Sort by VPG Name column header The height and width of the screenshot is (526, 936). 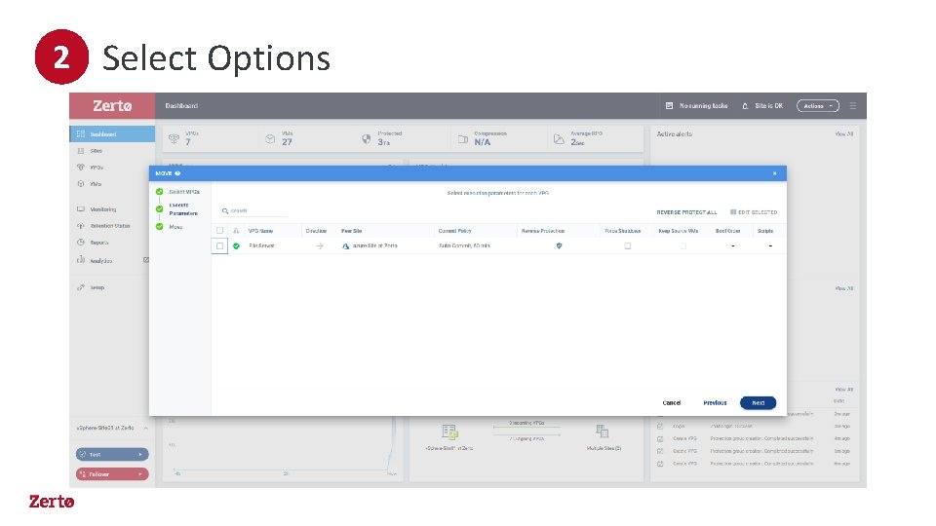260,231
